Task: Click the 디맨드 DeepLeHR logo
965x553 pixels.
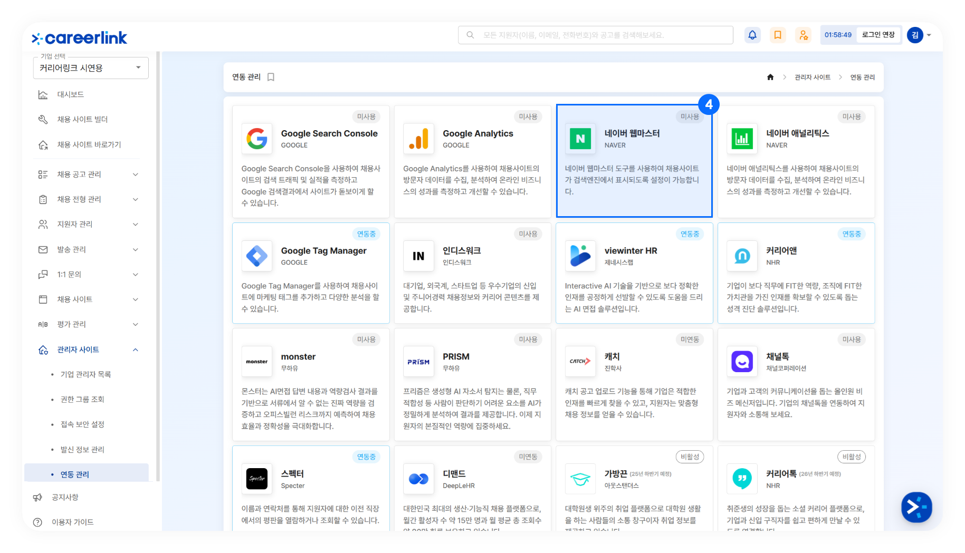Action: click(x=418, y=479)
